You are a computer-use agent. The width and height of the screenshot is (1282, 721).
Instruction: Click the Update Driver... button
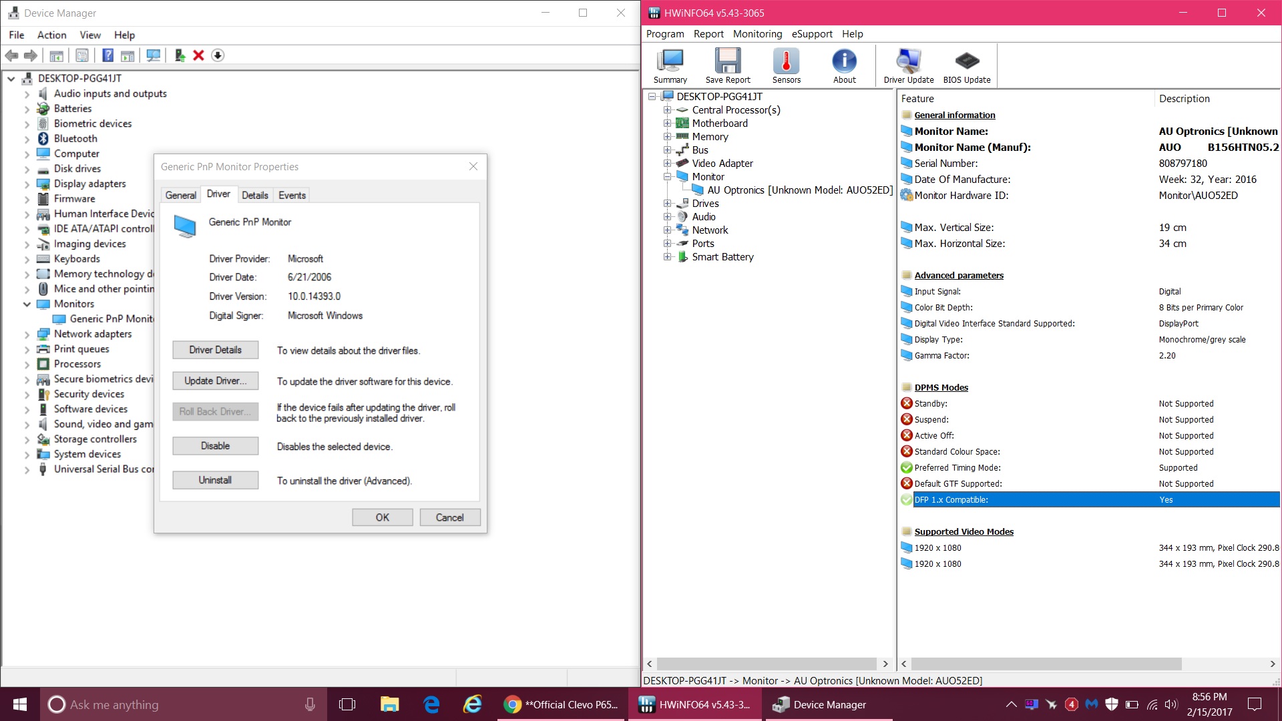(x=215, y=381)
